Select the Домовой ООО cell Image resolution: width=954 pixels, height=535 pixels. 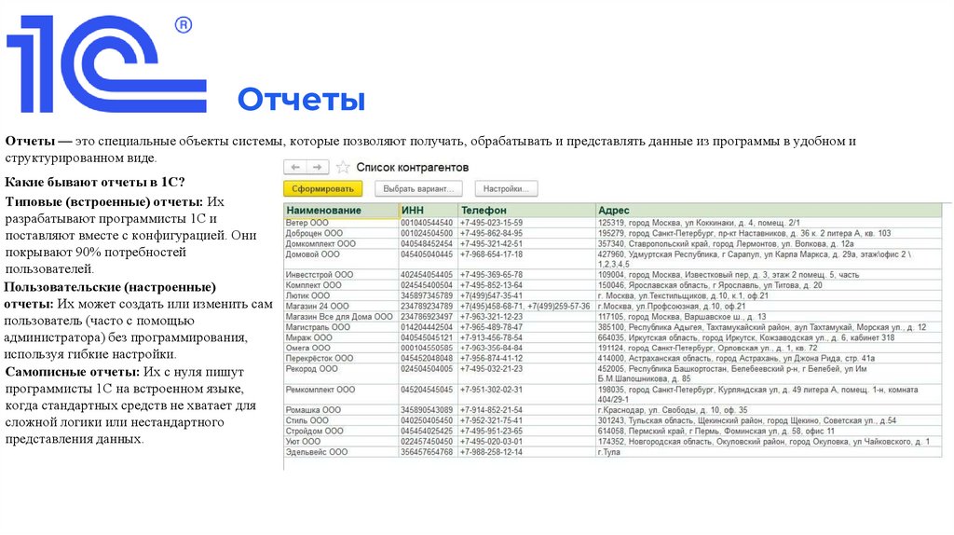click(x=341, y=259)
